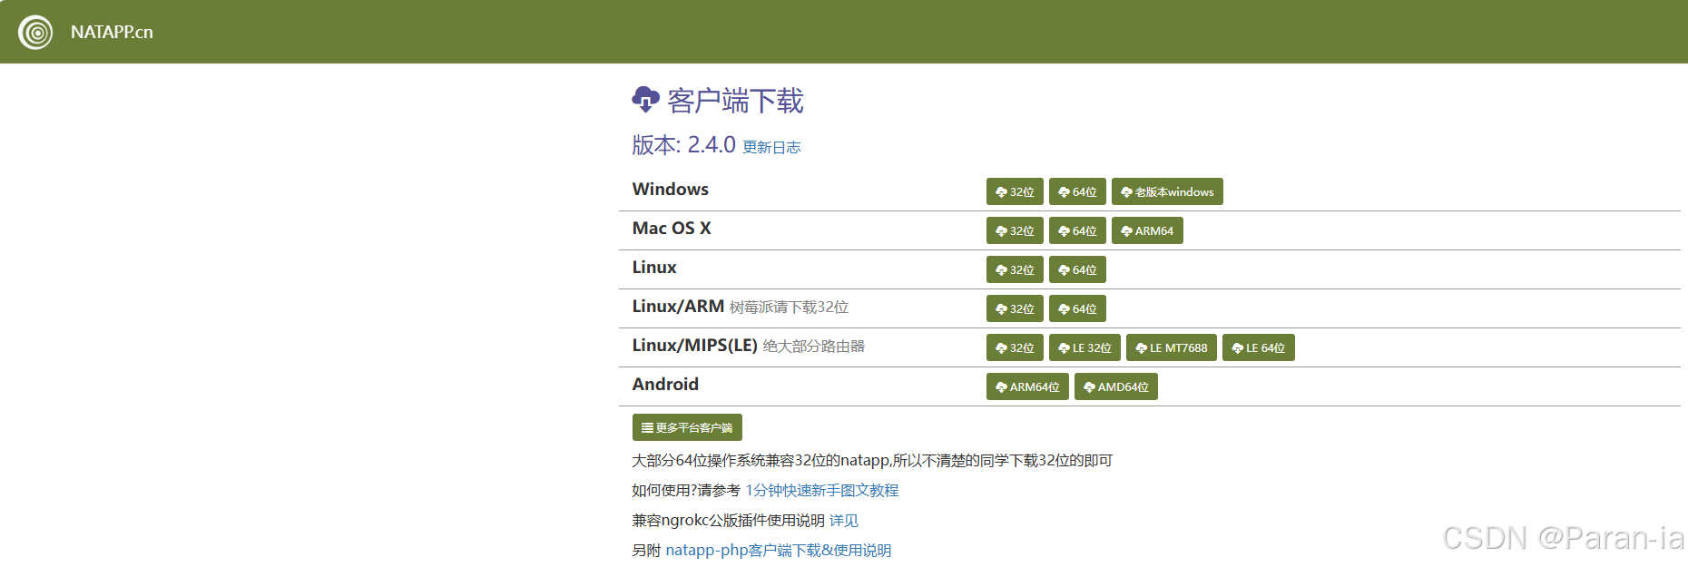This screenshot has width=1688, height=567.
Task: Download 老版本windows client
Action: pyautogui.click(x=1167, y=191)
